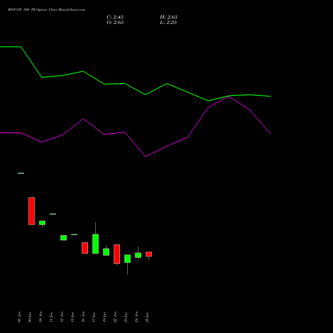Click the green candle above 23 Jan

pyautogui.click(x=127, y=258)
